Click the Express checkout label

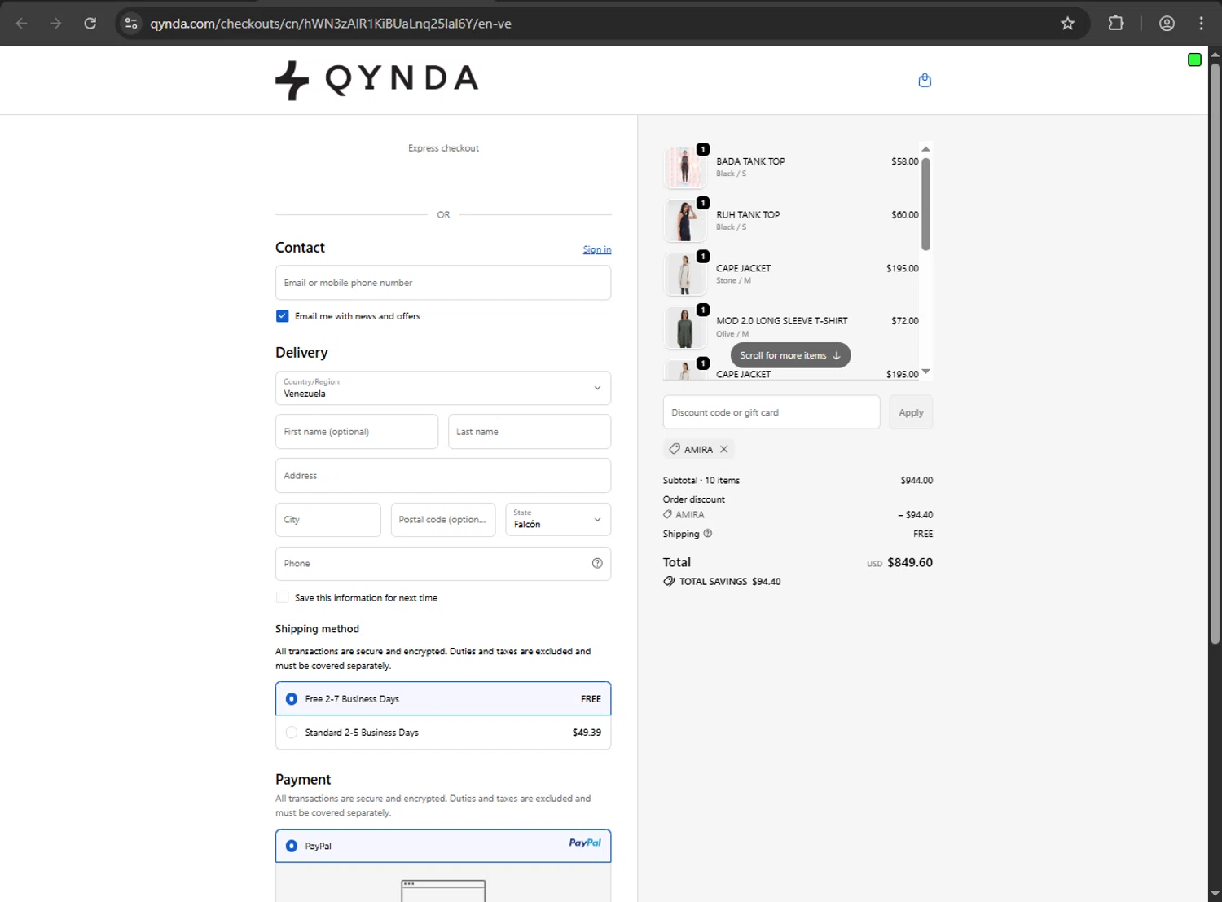coord(443,148)
